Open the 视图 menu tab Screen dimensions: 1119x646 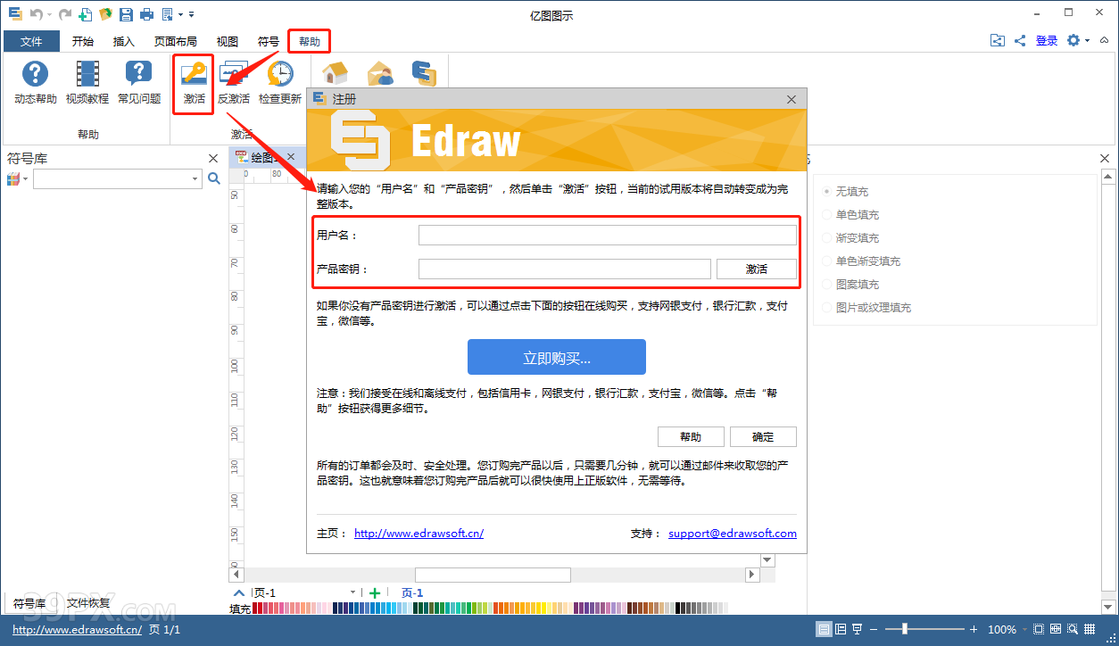click(x=227, y=41)
